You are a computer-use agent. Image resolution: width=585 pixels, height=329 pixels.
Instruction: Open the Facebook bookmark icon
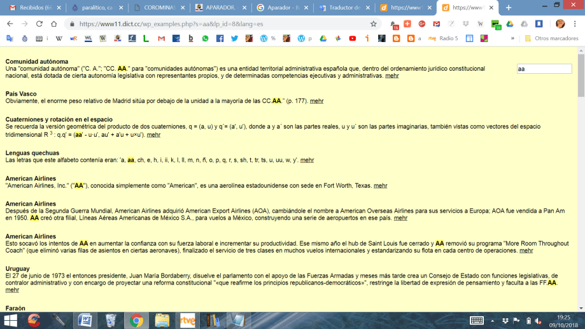220,38
